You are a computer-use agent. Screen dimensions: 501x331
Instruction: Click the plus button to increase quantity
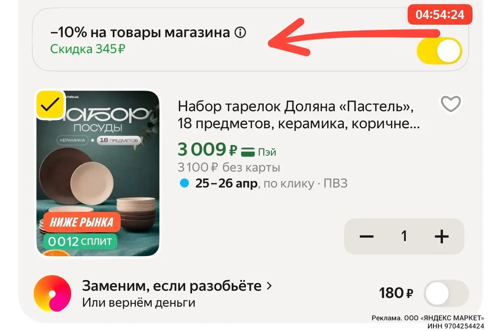click(442, 237)
